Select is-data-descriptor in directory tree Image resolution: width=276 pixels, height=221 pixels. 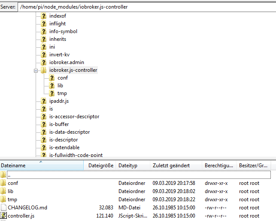click(x=70, y=132)
